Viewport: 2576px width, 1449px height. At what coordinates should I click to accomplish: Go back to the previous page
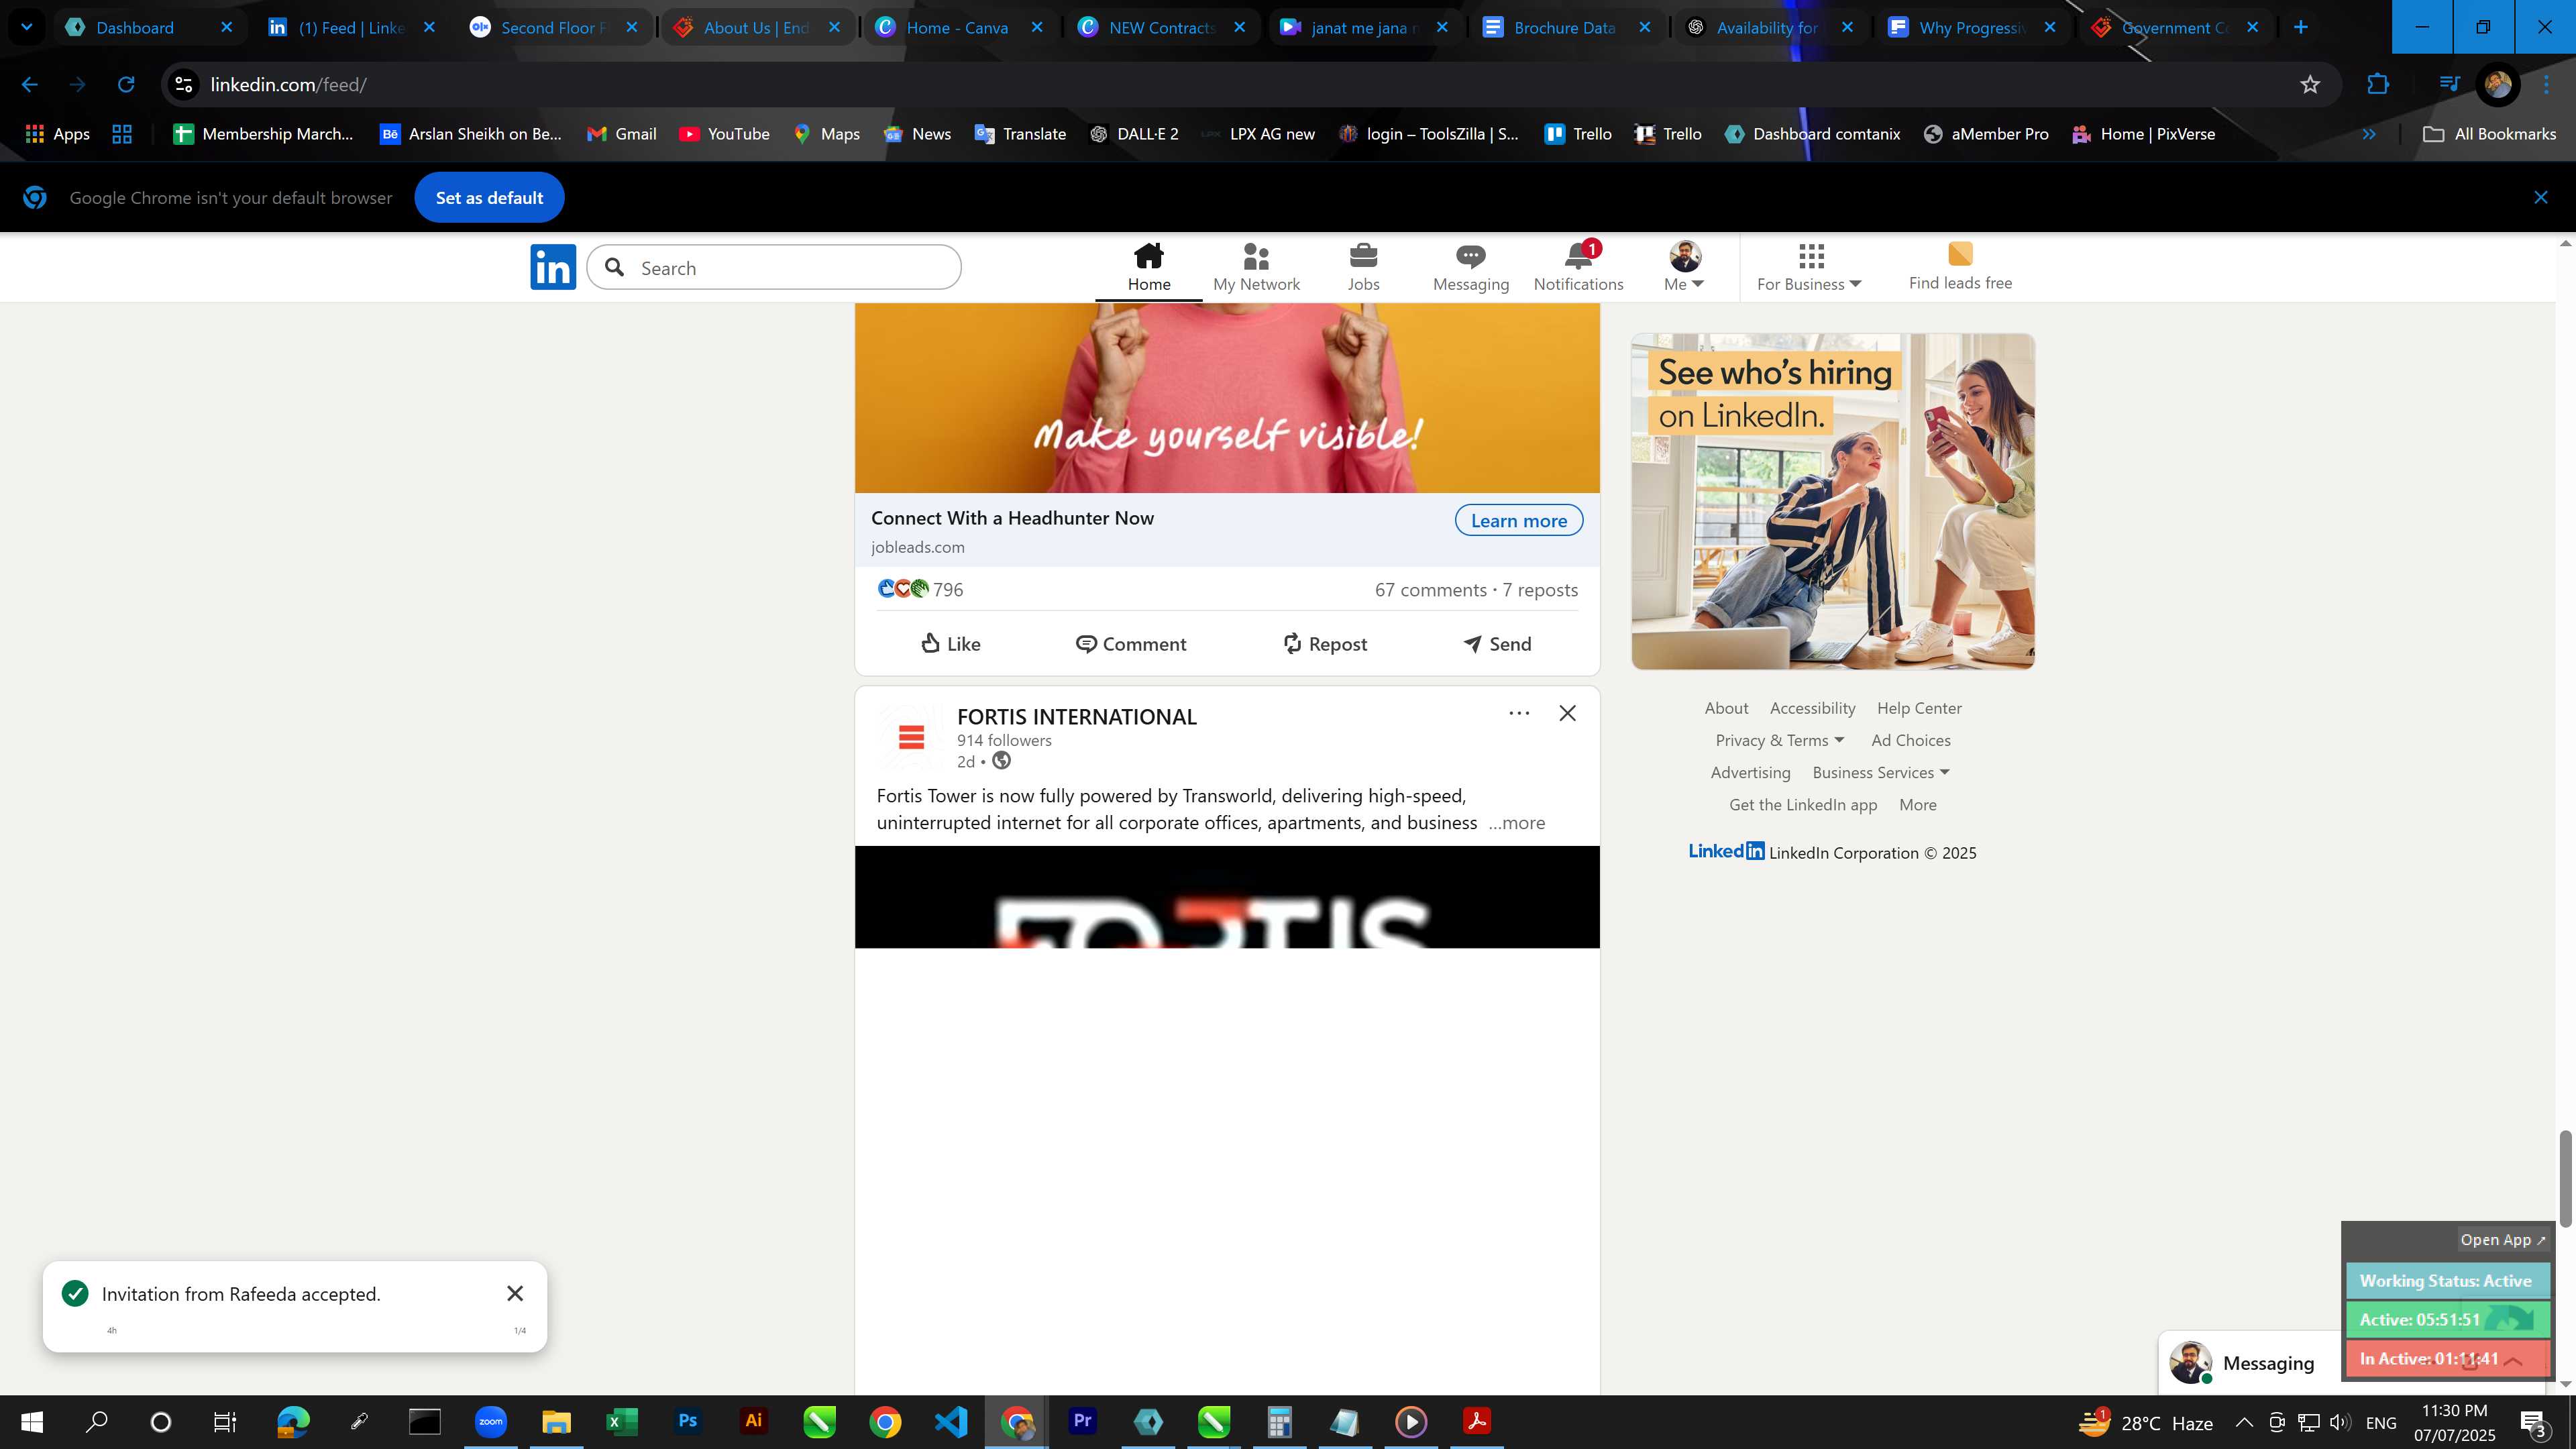coord(30,85)
